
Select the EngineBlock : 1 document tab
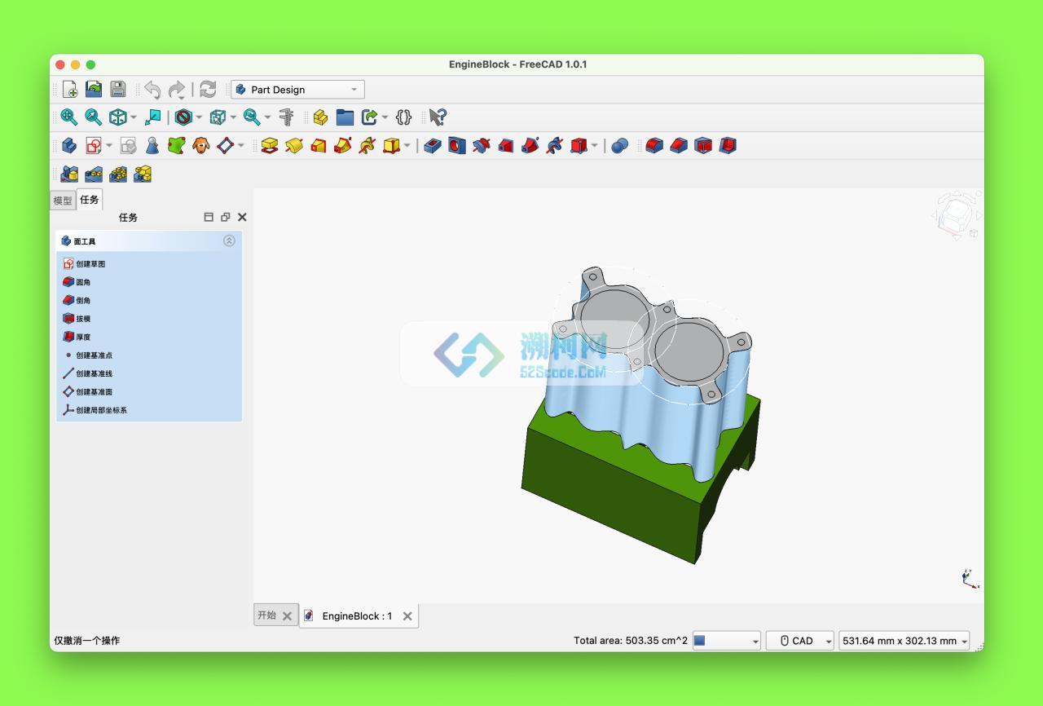tap(357, 616)
